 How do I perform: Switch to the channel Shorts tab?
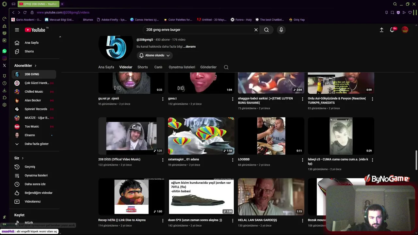click(142, 67)
